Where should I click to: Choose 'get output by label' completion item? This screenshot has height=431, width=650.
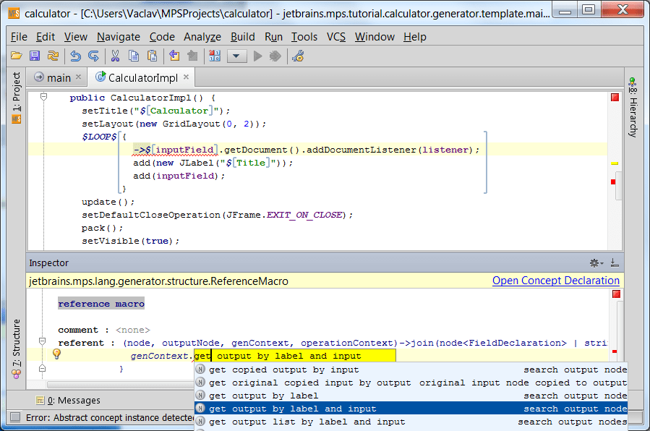click(x=263, y=396)
